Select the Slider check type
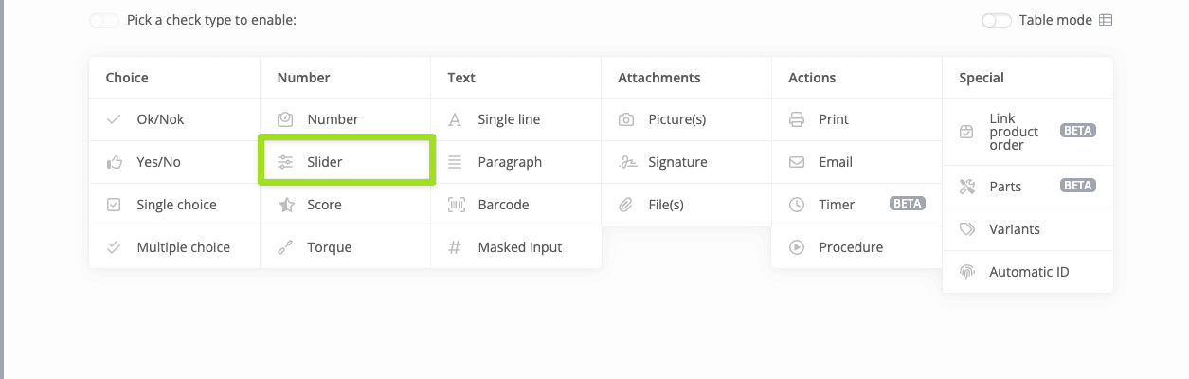Viewport: 1189px width, 379px height. tap(325, 162)
